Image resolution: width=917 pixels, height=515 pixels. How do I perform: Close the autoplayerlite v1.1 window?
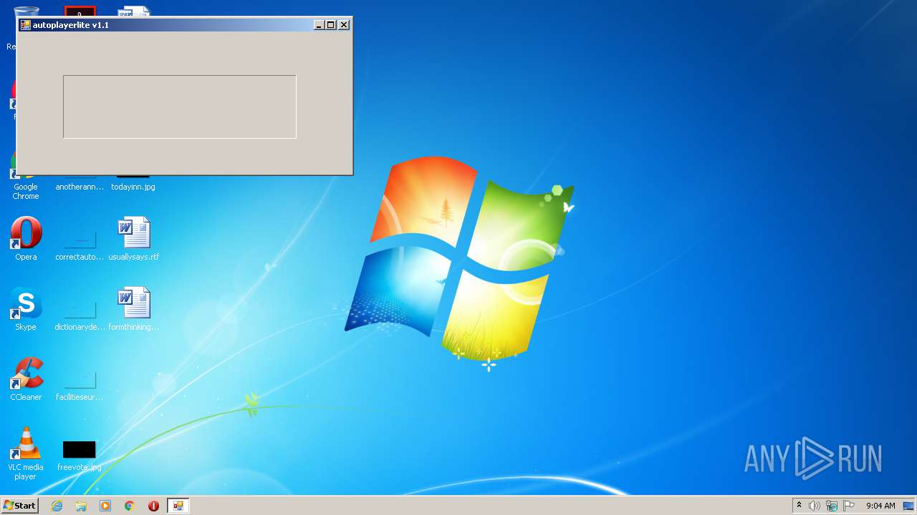pos(344,25)
